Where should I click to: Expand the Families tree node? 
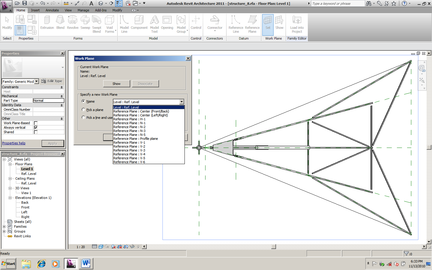pos(4,226)
